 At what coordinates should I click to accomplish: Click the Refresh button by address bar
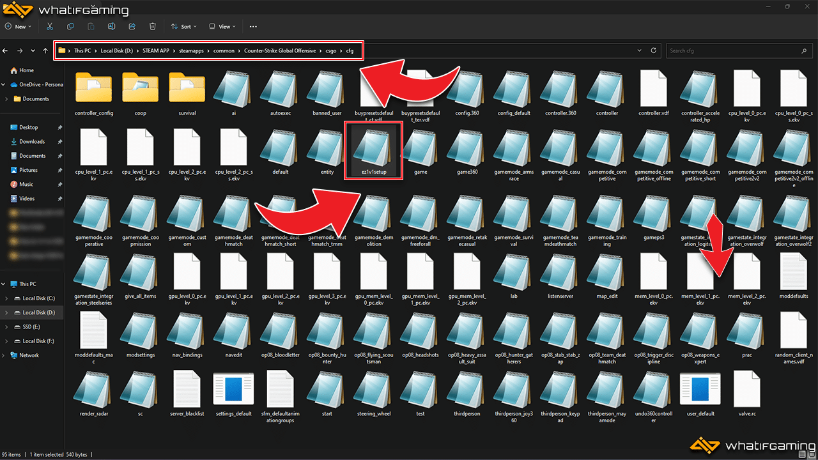(x=654, y=50)
